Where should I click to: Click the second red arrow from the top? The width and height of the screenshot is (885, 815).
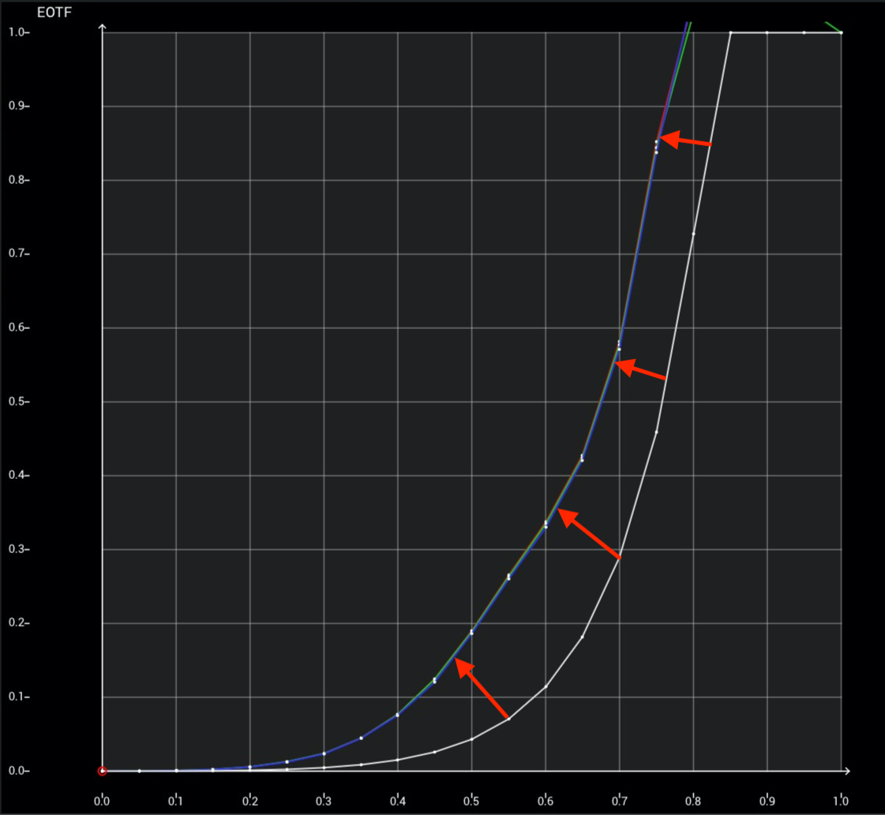point(640,371)
